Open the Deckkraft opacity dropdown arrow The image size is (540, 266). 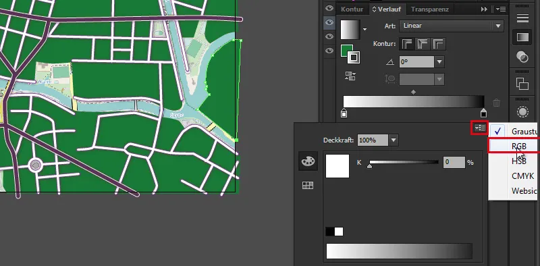(x=394, y=140)
